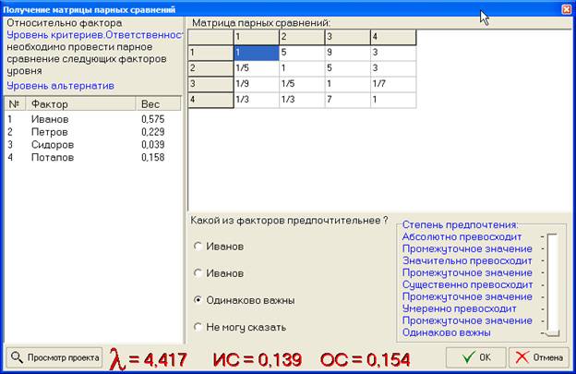
Task: Click the Существенно превосходит scale label
Action: 467,284
